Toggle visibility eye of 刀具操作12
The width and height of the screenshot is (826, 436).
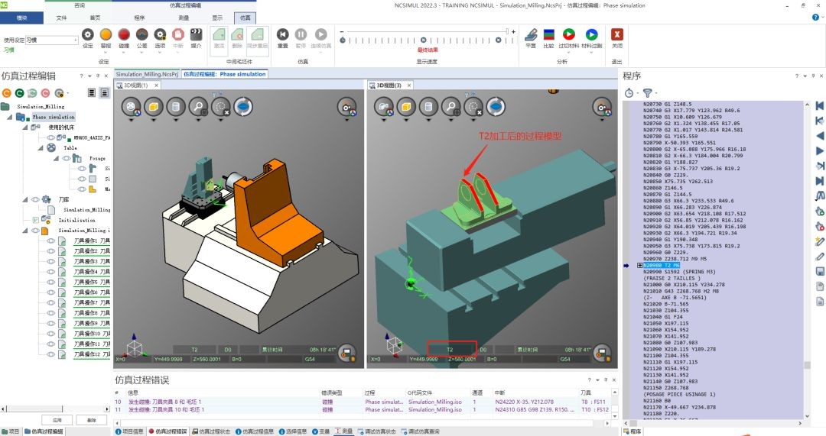pos(51,354)
